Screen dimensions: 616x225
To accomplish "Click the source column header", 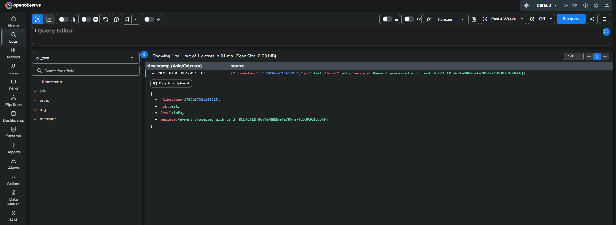I will coord(238,66).
